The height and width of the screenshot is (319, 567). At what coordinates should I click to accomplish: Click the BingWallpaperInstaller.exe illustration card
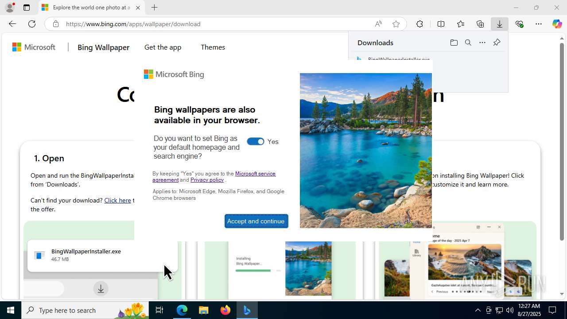(102, 255)
